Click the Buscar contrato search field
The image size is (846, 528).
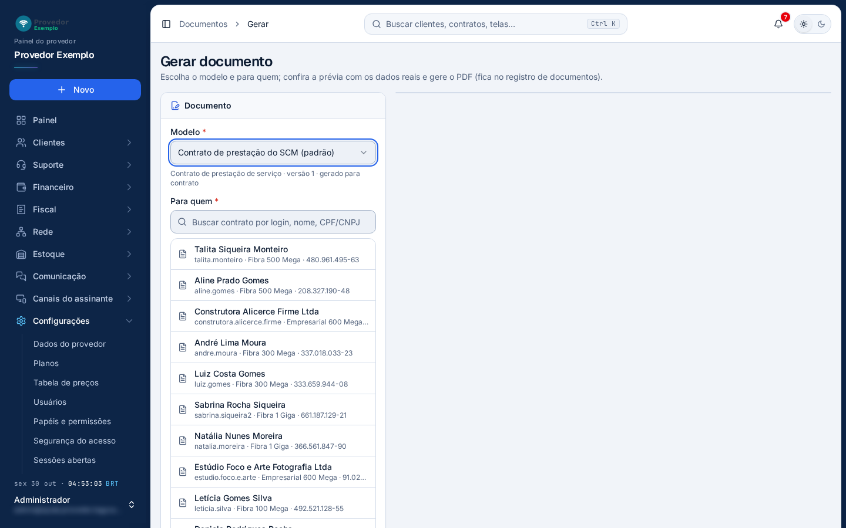click(273, 222)
